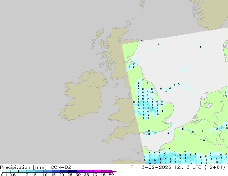This screenshot has height=176, width=228.
Task: Click the "15" legend value
Action: [53, 175]
